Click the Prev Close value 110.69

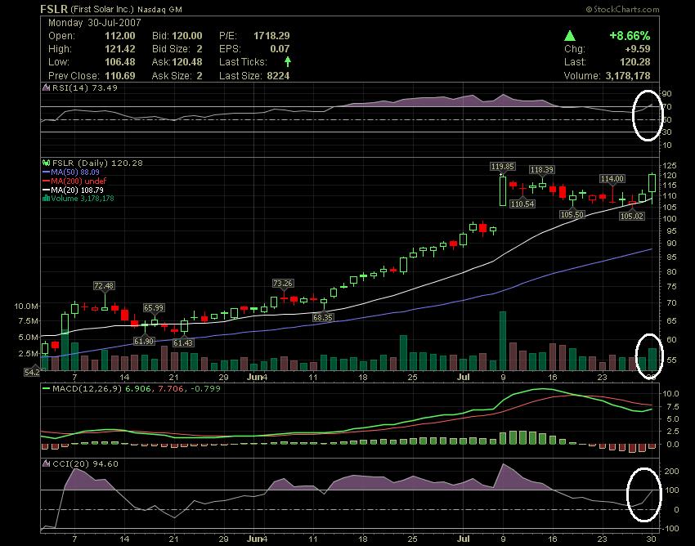[120, 76]
